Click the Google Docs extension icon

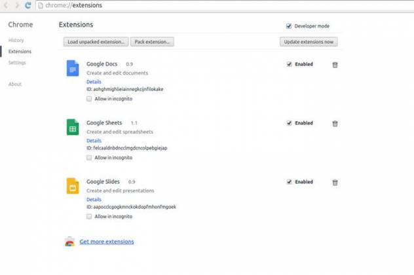tap(73, 68)
